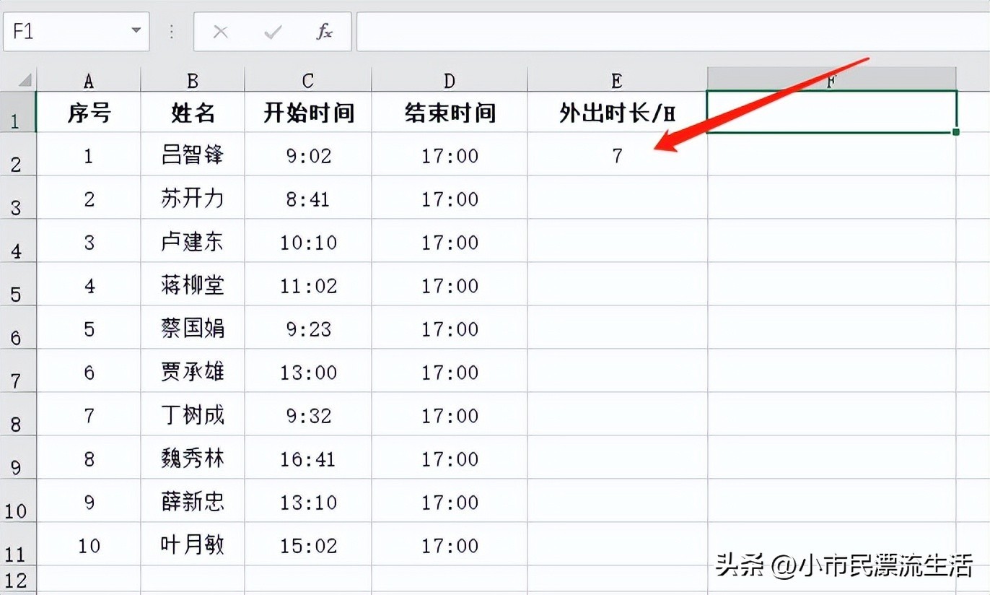990x595 pixels.
Task: Click name cell 叶月敏
Action: pyautogui.click(x=193, y=545)
